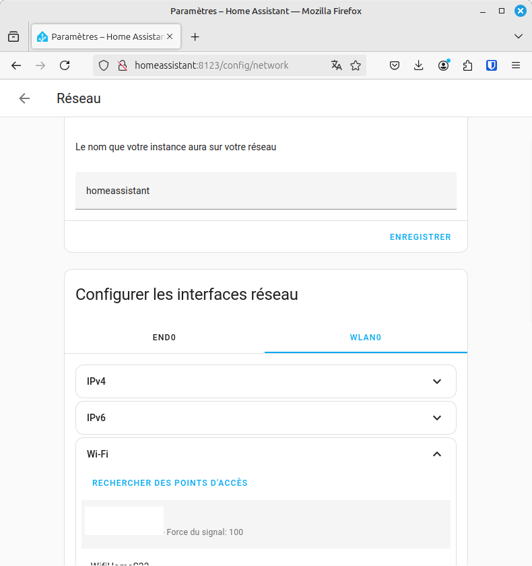Minimize the Firefox window
Image resolution: width=532 pixels, height=566 pixels.
(483, 11)
